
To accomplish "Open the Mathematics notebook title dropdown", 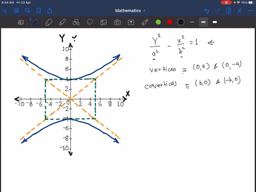I will click(130, 11).
